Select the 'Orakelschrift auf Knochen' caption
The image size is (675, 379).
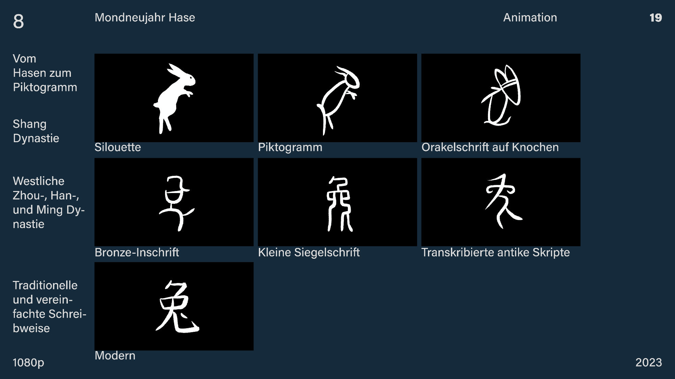point(490,147)
